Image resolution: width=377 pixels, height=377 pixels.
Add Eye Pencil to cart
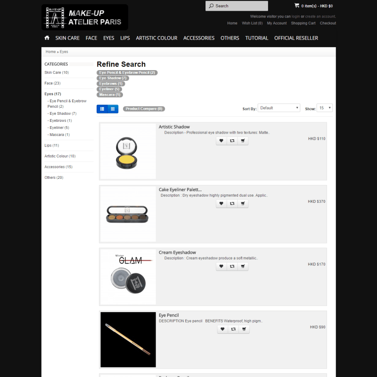pos(244,329)
